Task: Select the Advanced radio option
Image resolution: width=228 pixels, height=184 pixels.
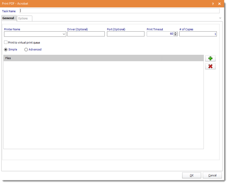Action: [x=26, y=50]
